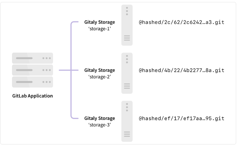Select the 'storage-3' name text
Viewport: 237px width, 145px height.
99,125
